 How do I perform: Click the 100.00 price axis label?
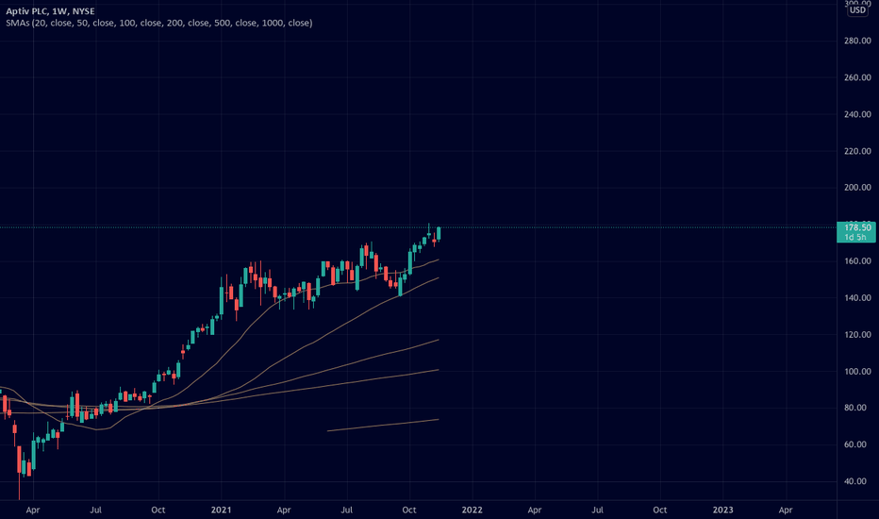857,372
